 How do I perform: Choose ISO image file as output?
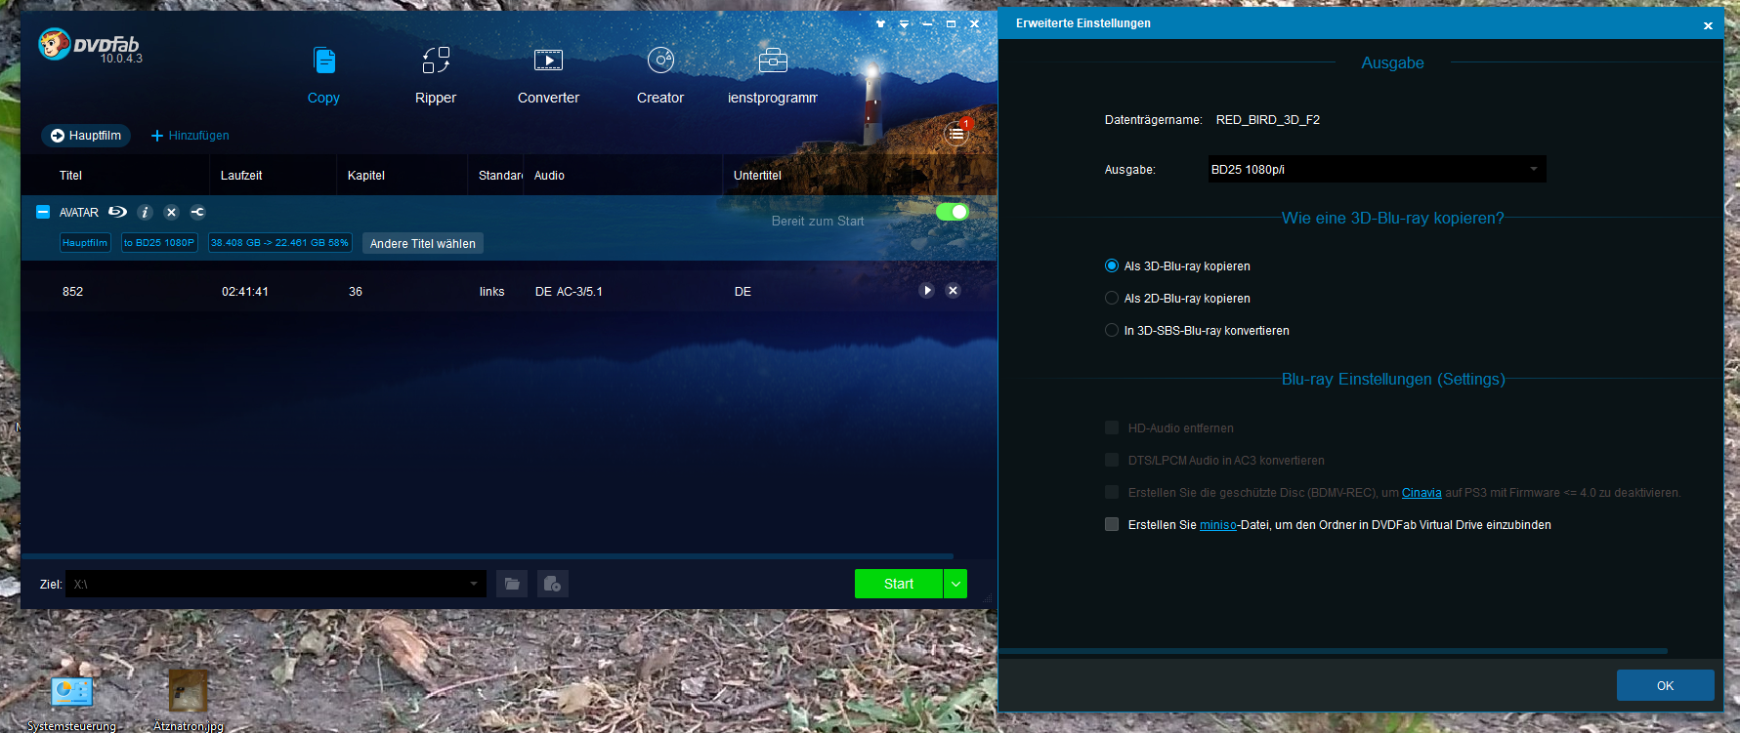pos(552,584)
